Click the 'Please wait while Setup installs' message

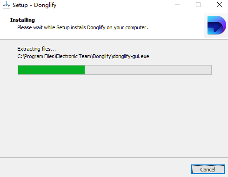82,27
